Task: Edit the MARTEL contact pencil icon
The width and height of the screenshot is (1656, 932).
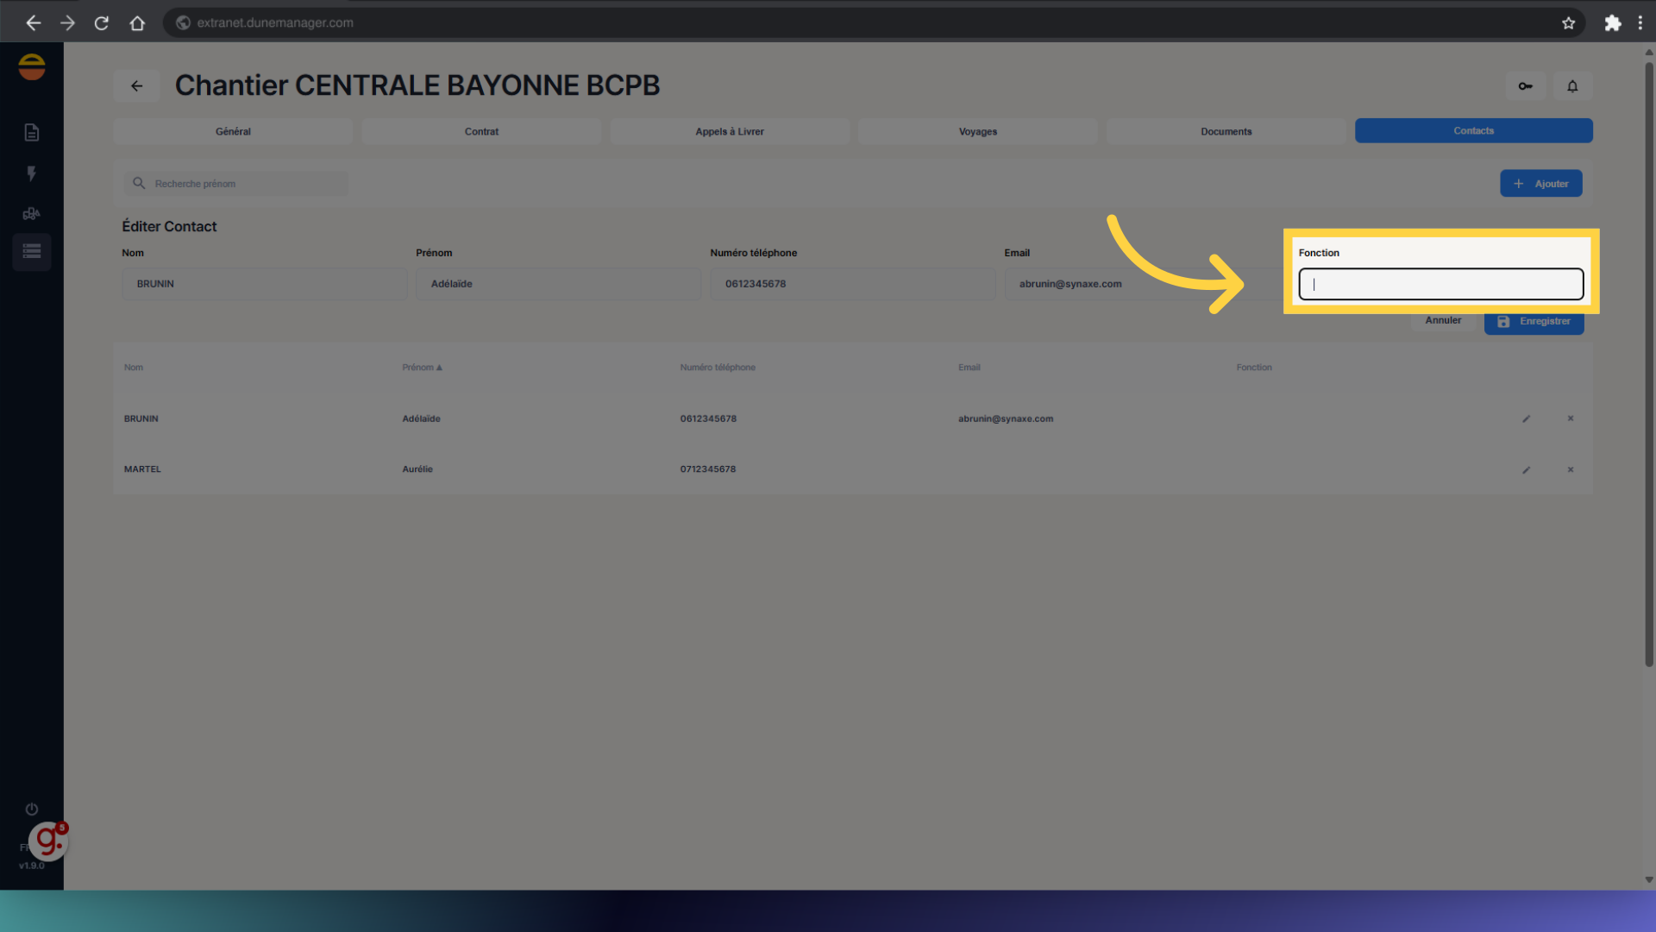Action: (1526, 469)
